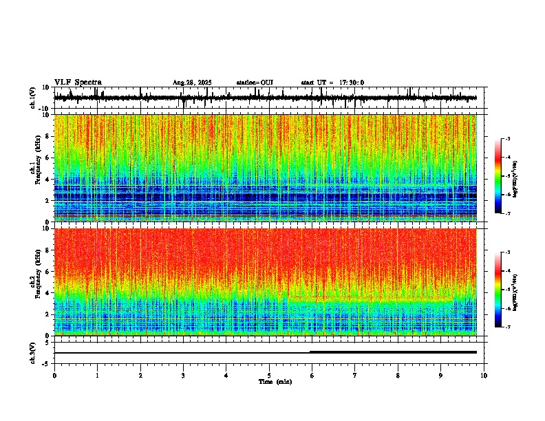545x421 pixels.
Task: Click inside the ch.1 spectrogram panel
Action: 269,168
